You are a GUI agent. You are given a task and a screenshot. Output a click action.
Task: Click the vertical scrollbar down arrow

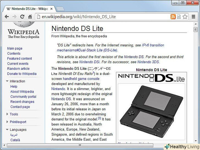tap(196, 141)
